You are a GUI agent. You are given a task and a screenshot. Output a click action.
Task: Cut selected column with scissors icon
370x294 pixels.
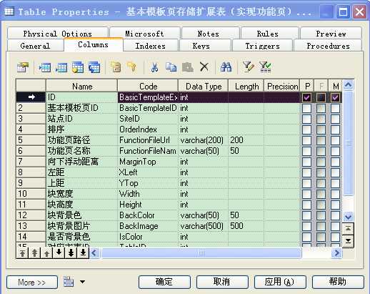(x=154, y=67)
